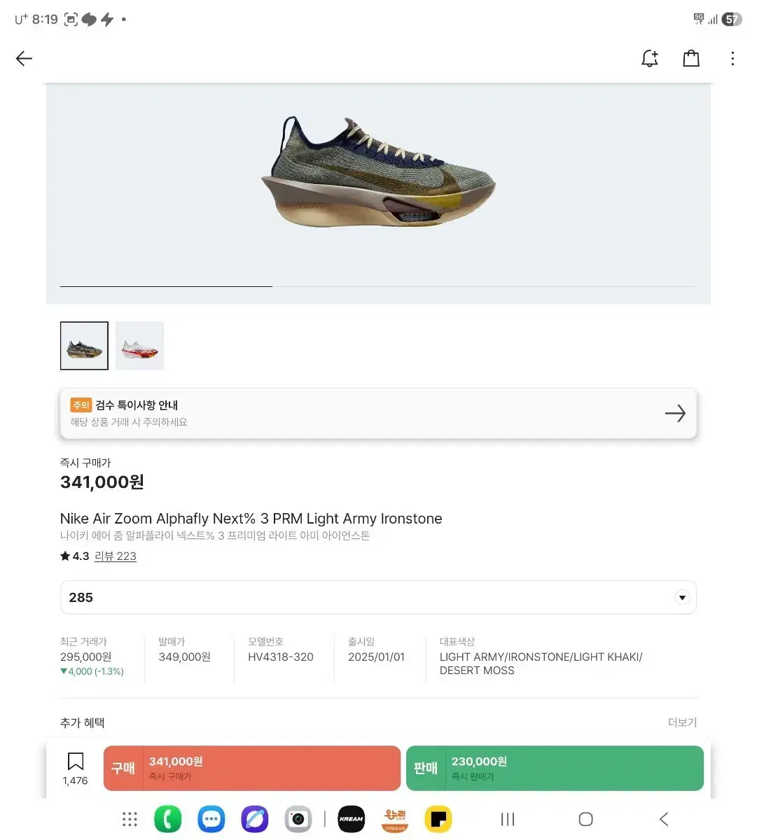Screen dimensions: 757x840
Task: Launch the black KREAM app icon
Action: point(352,819)
